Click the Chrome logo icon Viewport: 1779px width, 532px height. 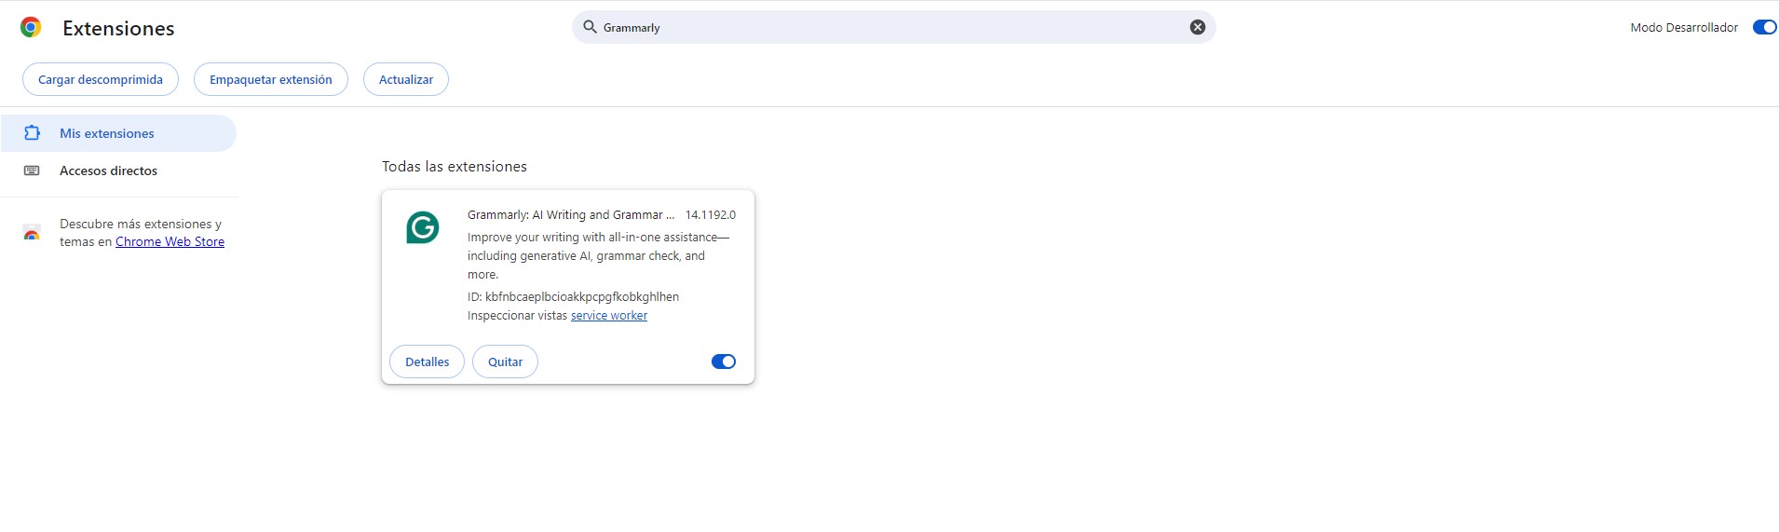pos(31,28)
